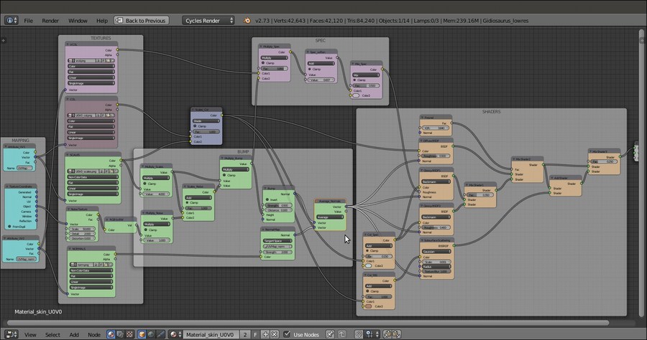
Task: Edit the Material_skin_U0V0 name field
Action: click(211, 334)
